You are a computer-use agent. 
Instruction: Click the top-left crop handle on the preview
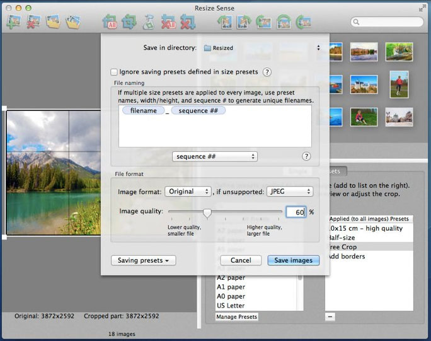4,108
